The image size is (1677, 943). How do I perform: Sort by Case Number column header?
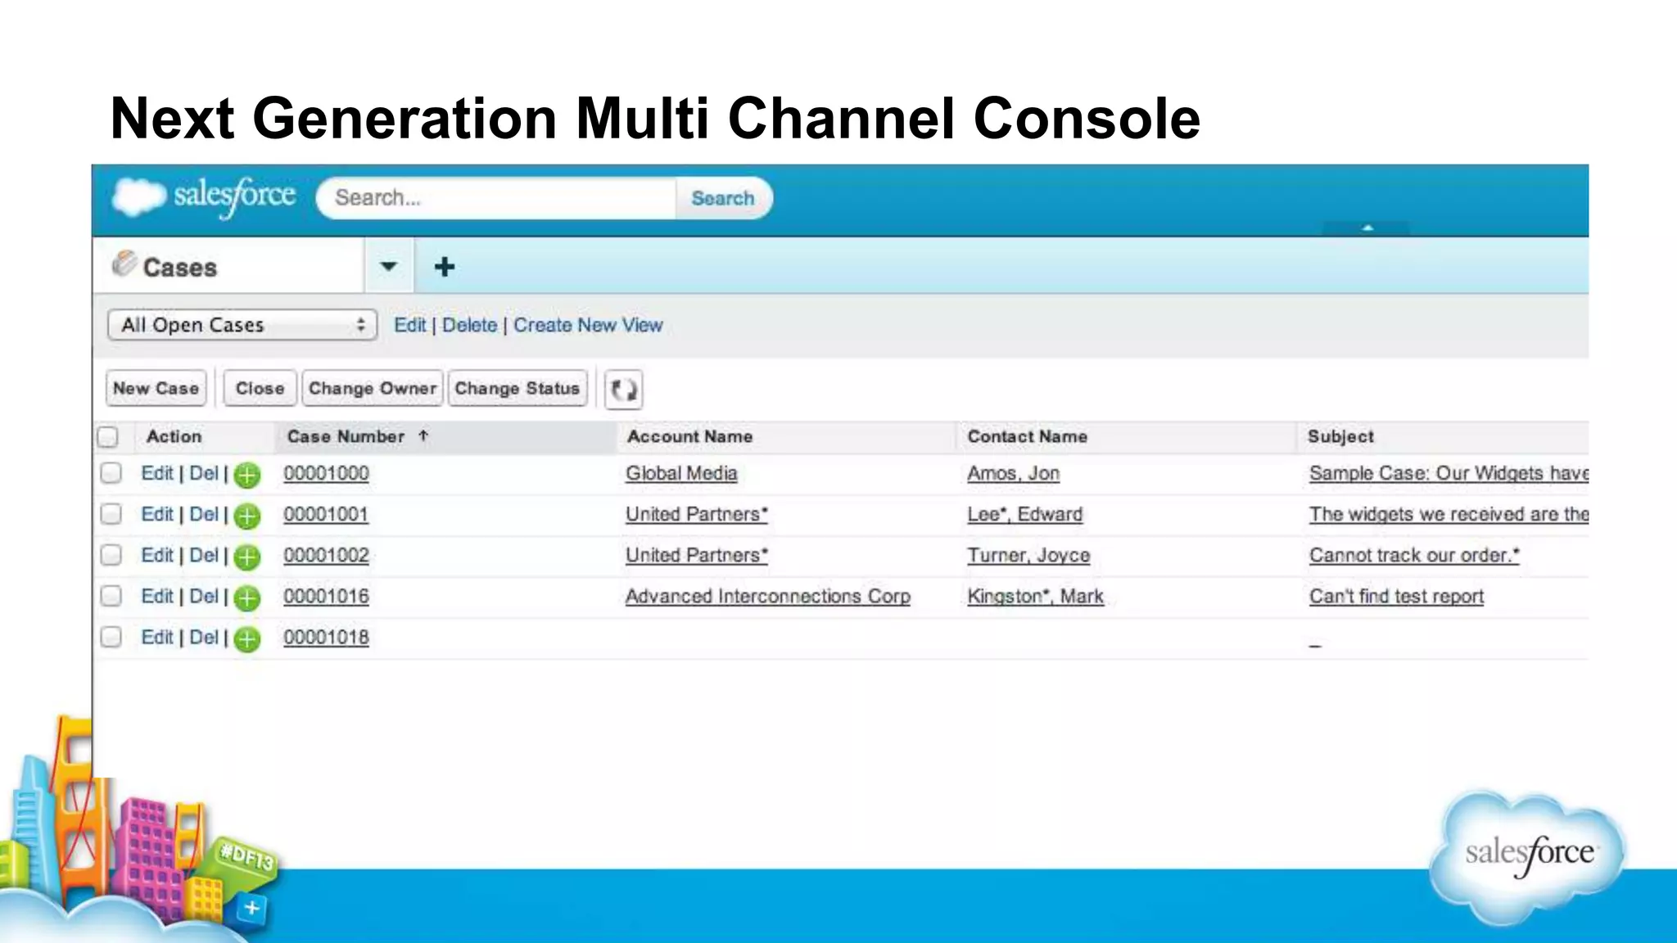346,436
